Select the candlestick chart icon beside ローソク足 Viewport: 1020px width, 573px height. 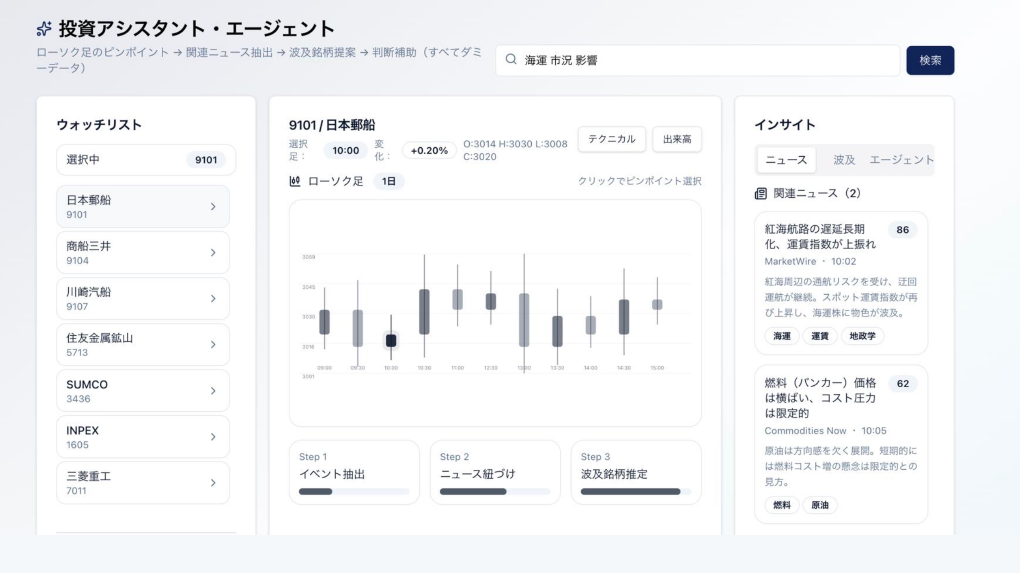click(295, 181)
